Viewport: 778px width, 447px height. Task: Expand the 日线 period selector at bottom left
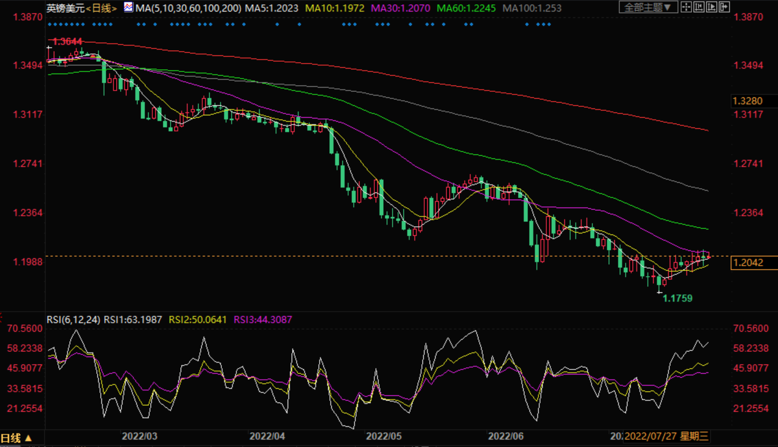click(x=16, y=438)
